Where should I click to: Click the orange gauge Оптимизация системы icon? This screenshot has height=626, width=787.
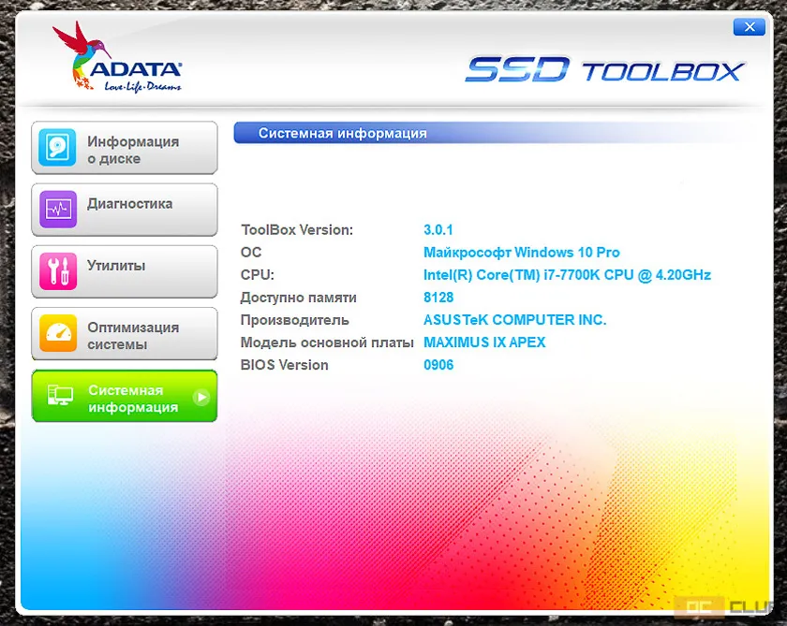pyautogui.click(x=58, y=333)
